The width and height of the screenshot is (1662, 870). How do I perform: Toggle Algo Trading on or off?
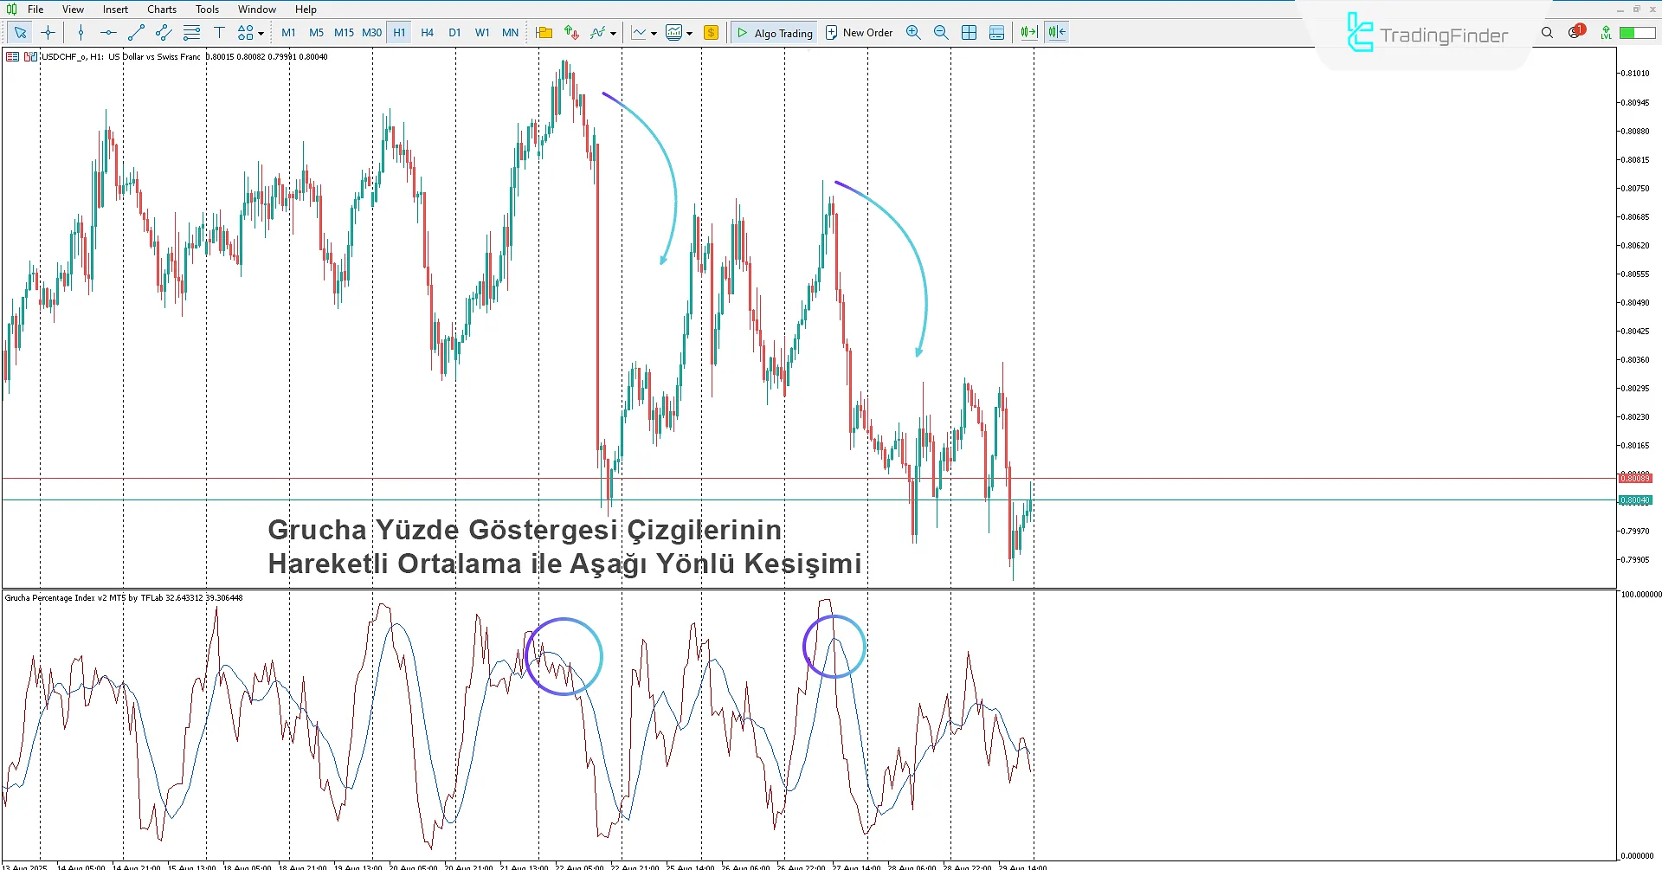tap(774, 32)
